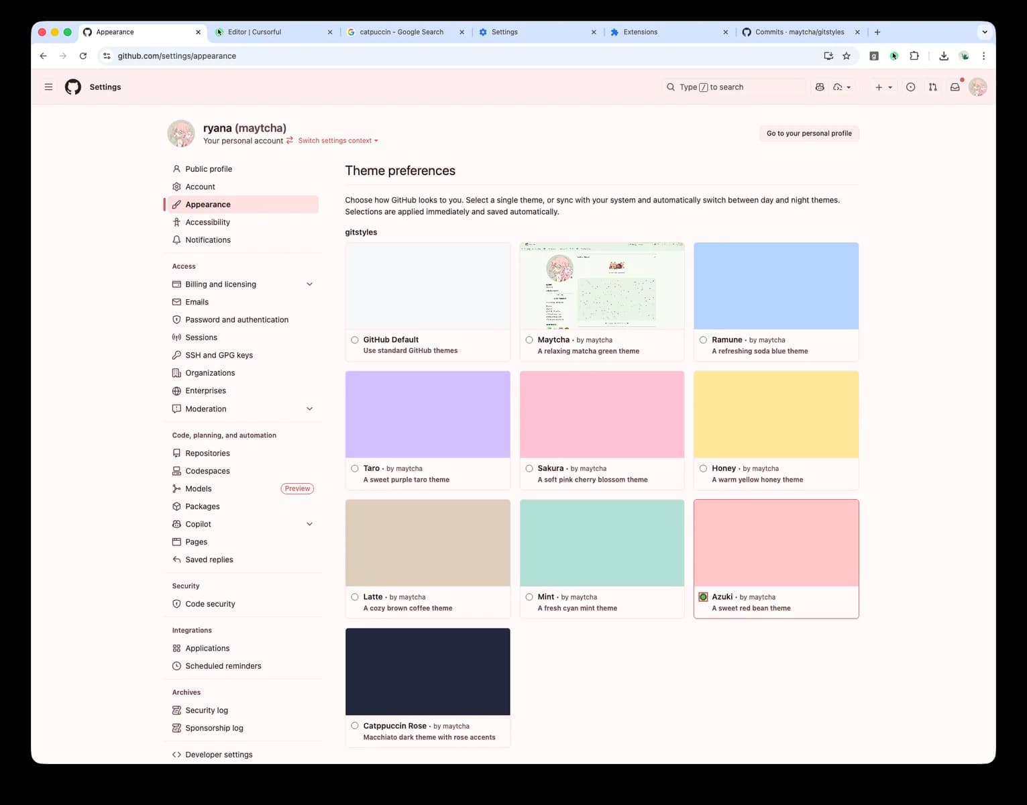Select the Mint theme radio button

click(529, 597)
